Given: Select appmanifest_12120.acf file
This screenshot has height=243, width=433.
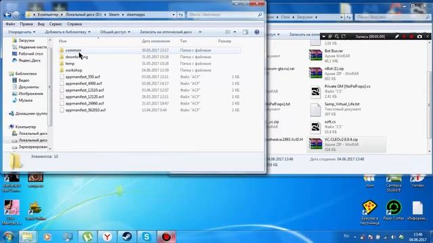Looking at the screenshot, I should (x=85, y=97).
